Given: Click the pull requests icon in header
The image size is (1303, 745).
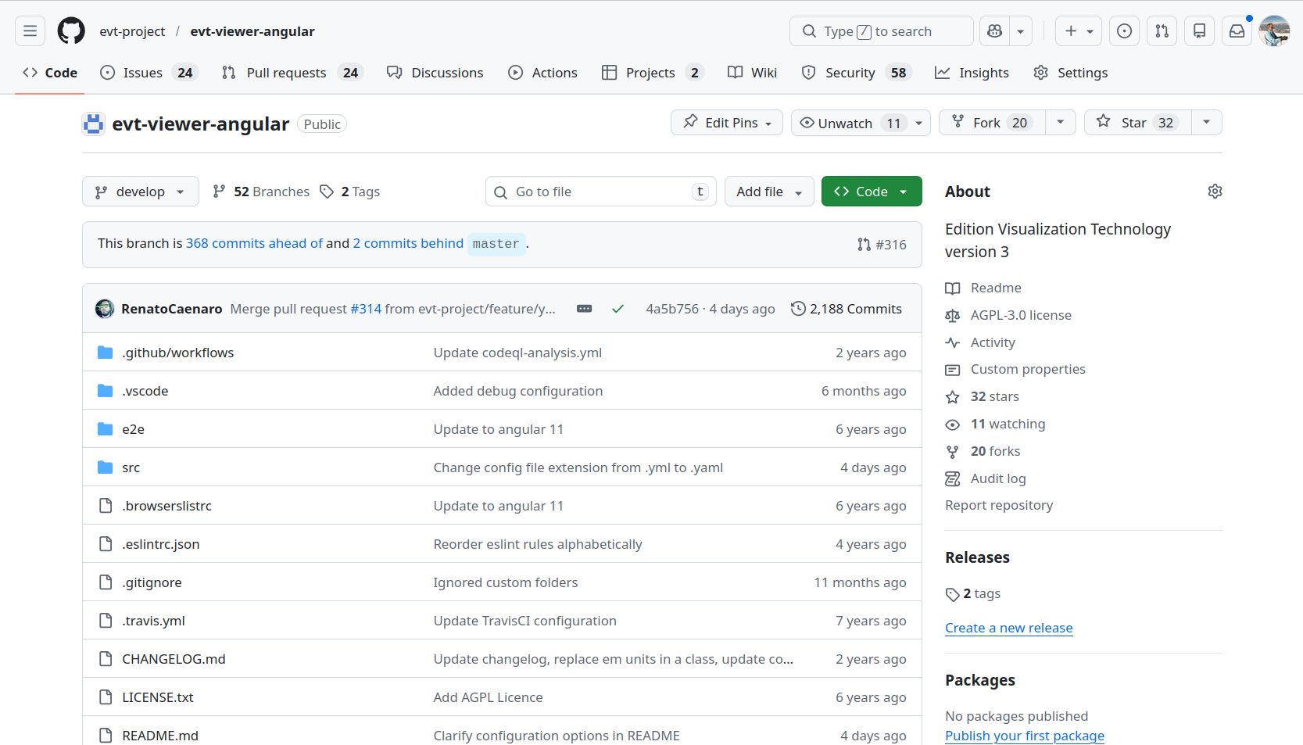Looking at the screenshot, I should pyautogui.click(x=1162, y=30).
